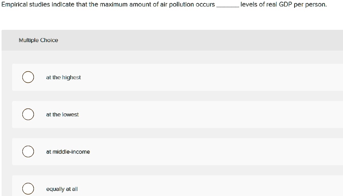Select the 'at the highest' radio button
Screen dimensions: 343x196
point(28,77)
